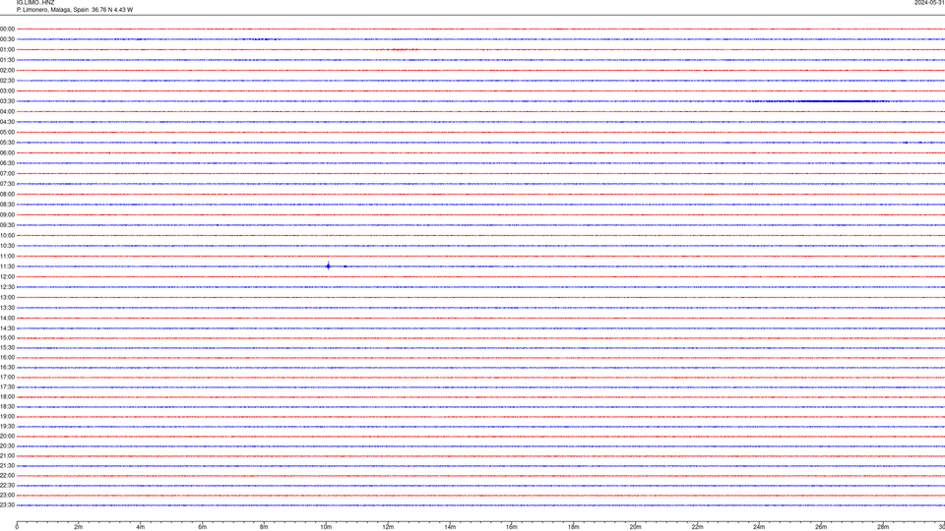The image size is (945, 531).
Task: Click the 07:30 time label
Action: point(7,184)
